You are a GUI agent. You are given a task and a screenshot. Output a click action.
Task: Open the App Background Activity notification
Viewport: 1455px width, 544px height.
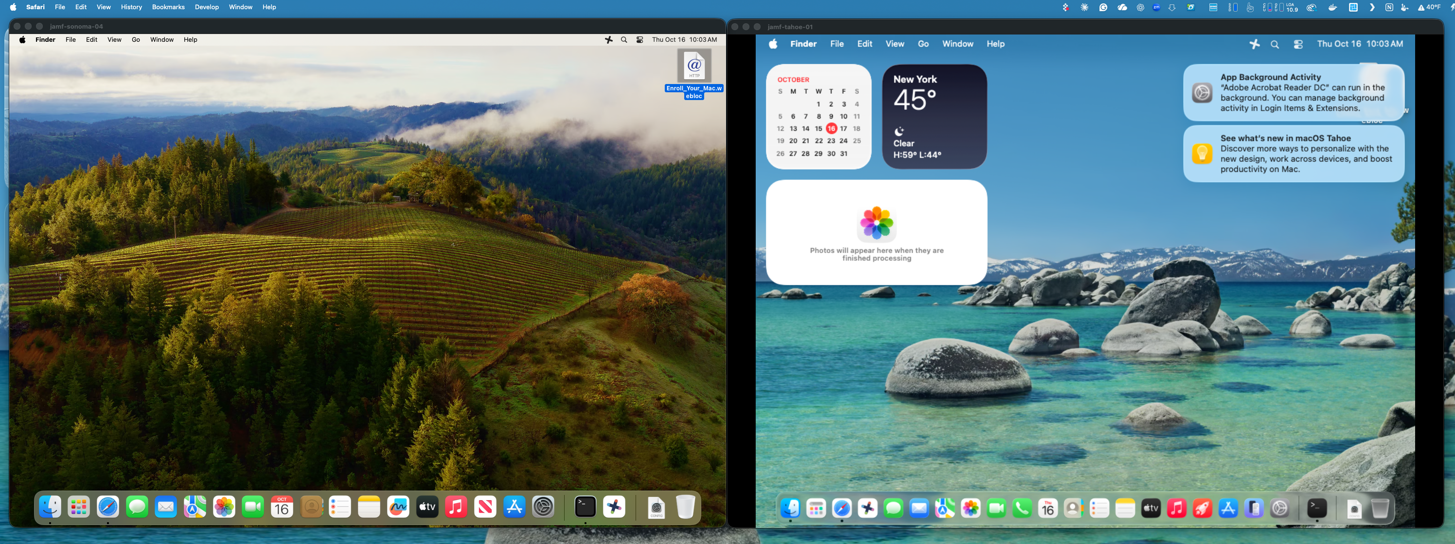1293,93
